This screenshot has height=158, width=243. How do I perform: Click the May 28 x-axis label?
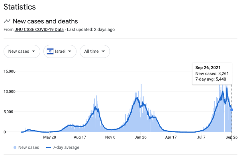coord(49,137)
